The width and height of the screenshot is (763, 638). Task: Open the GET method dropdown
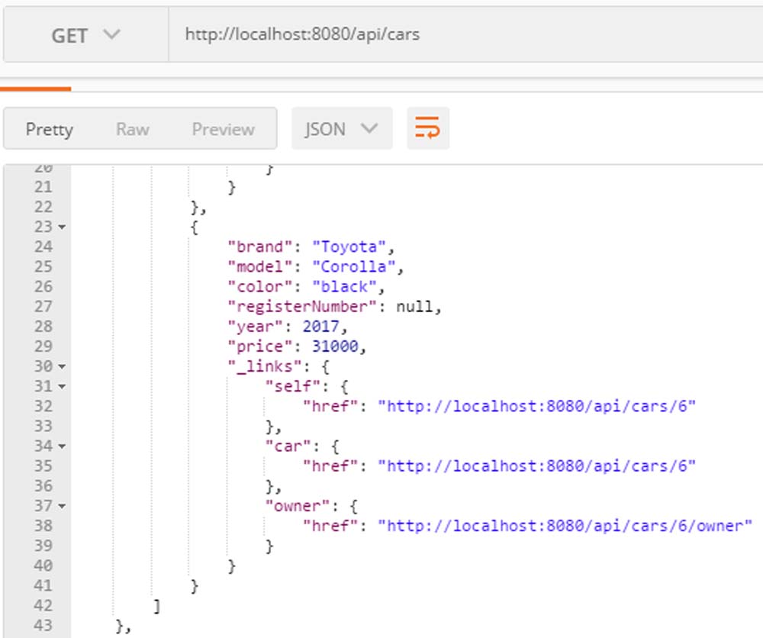(85, 35)
